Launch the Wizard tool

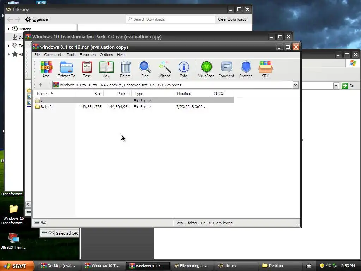point(164,69)
